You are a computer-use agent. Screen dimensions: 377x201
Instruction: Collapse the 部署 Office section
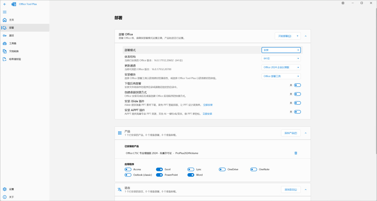pos(305,36)
